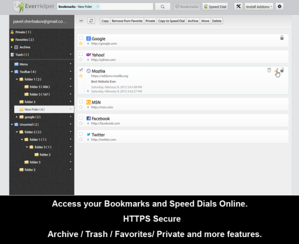Click the MSN favicon
Viewport: 299px width, 244px height.
click(x=88, y=102)
